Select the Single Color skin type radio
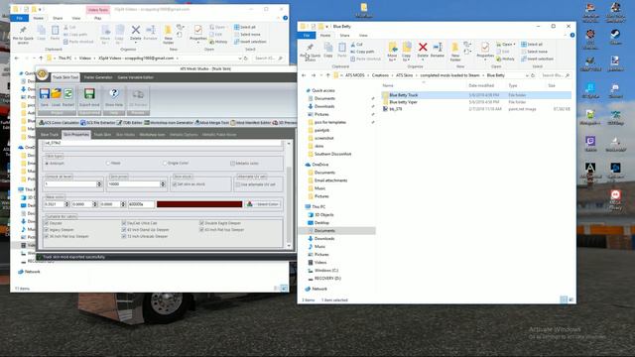 (165, 163)
